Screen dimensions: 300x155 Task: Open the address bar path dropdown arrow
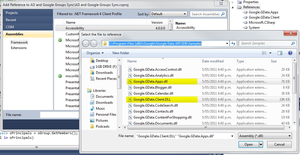coord(227,44)
